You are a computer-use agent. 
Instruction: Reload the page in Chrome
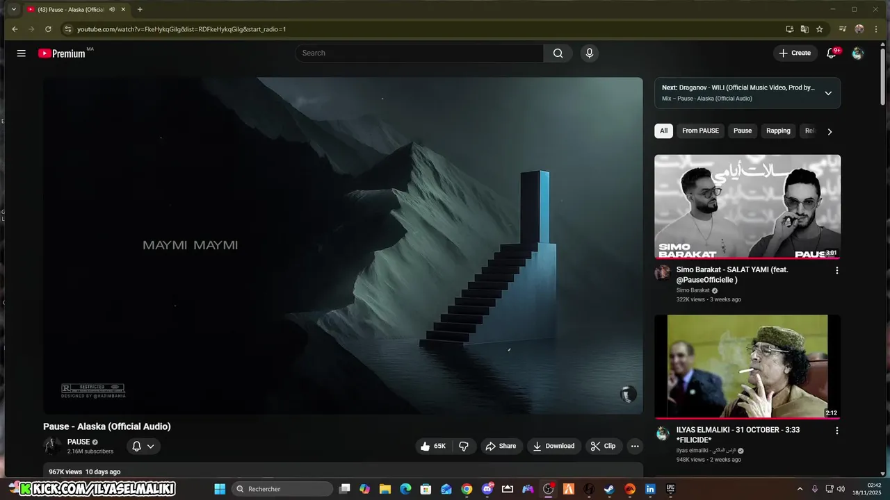click(48, 29)
